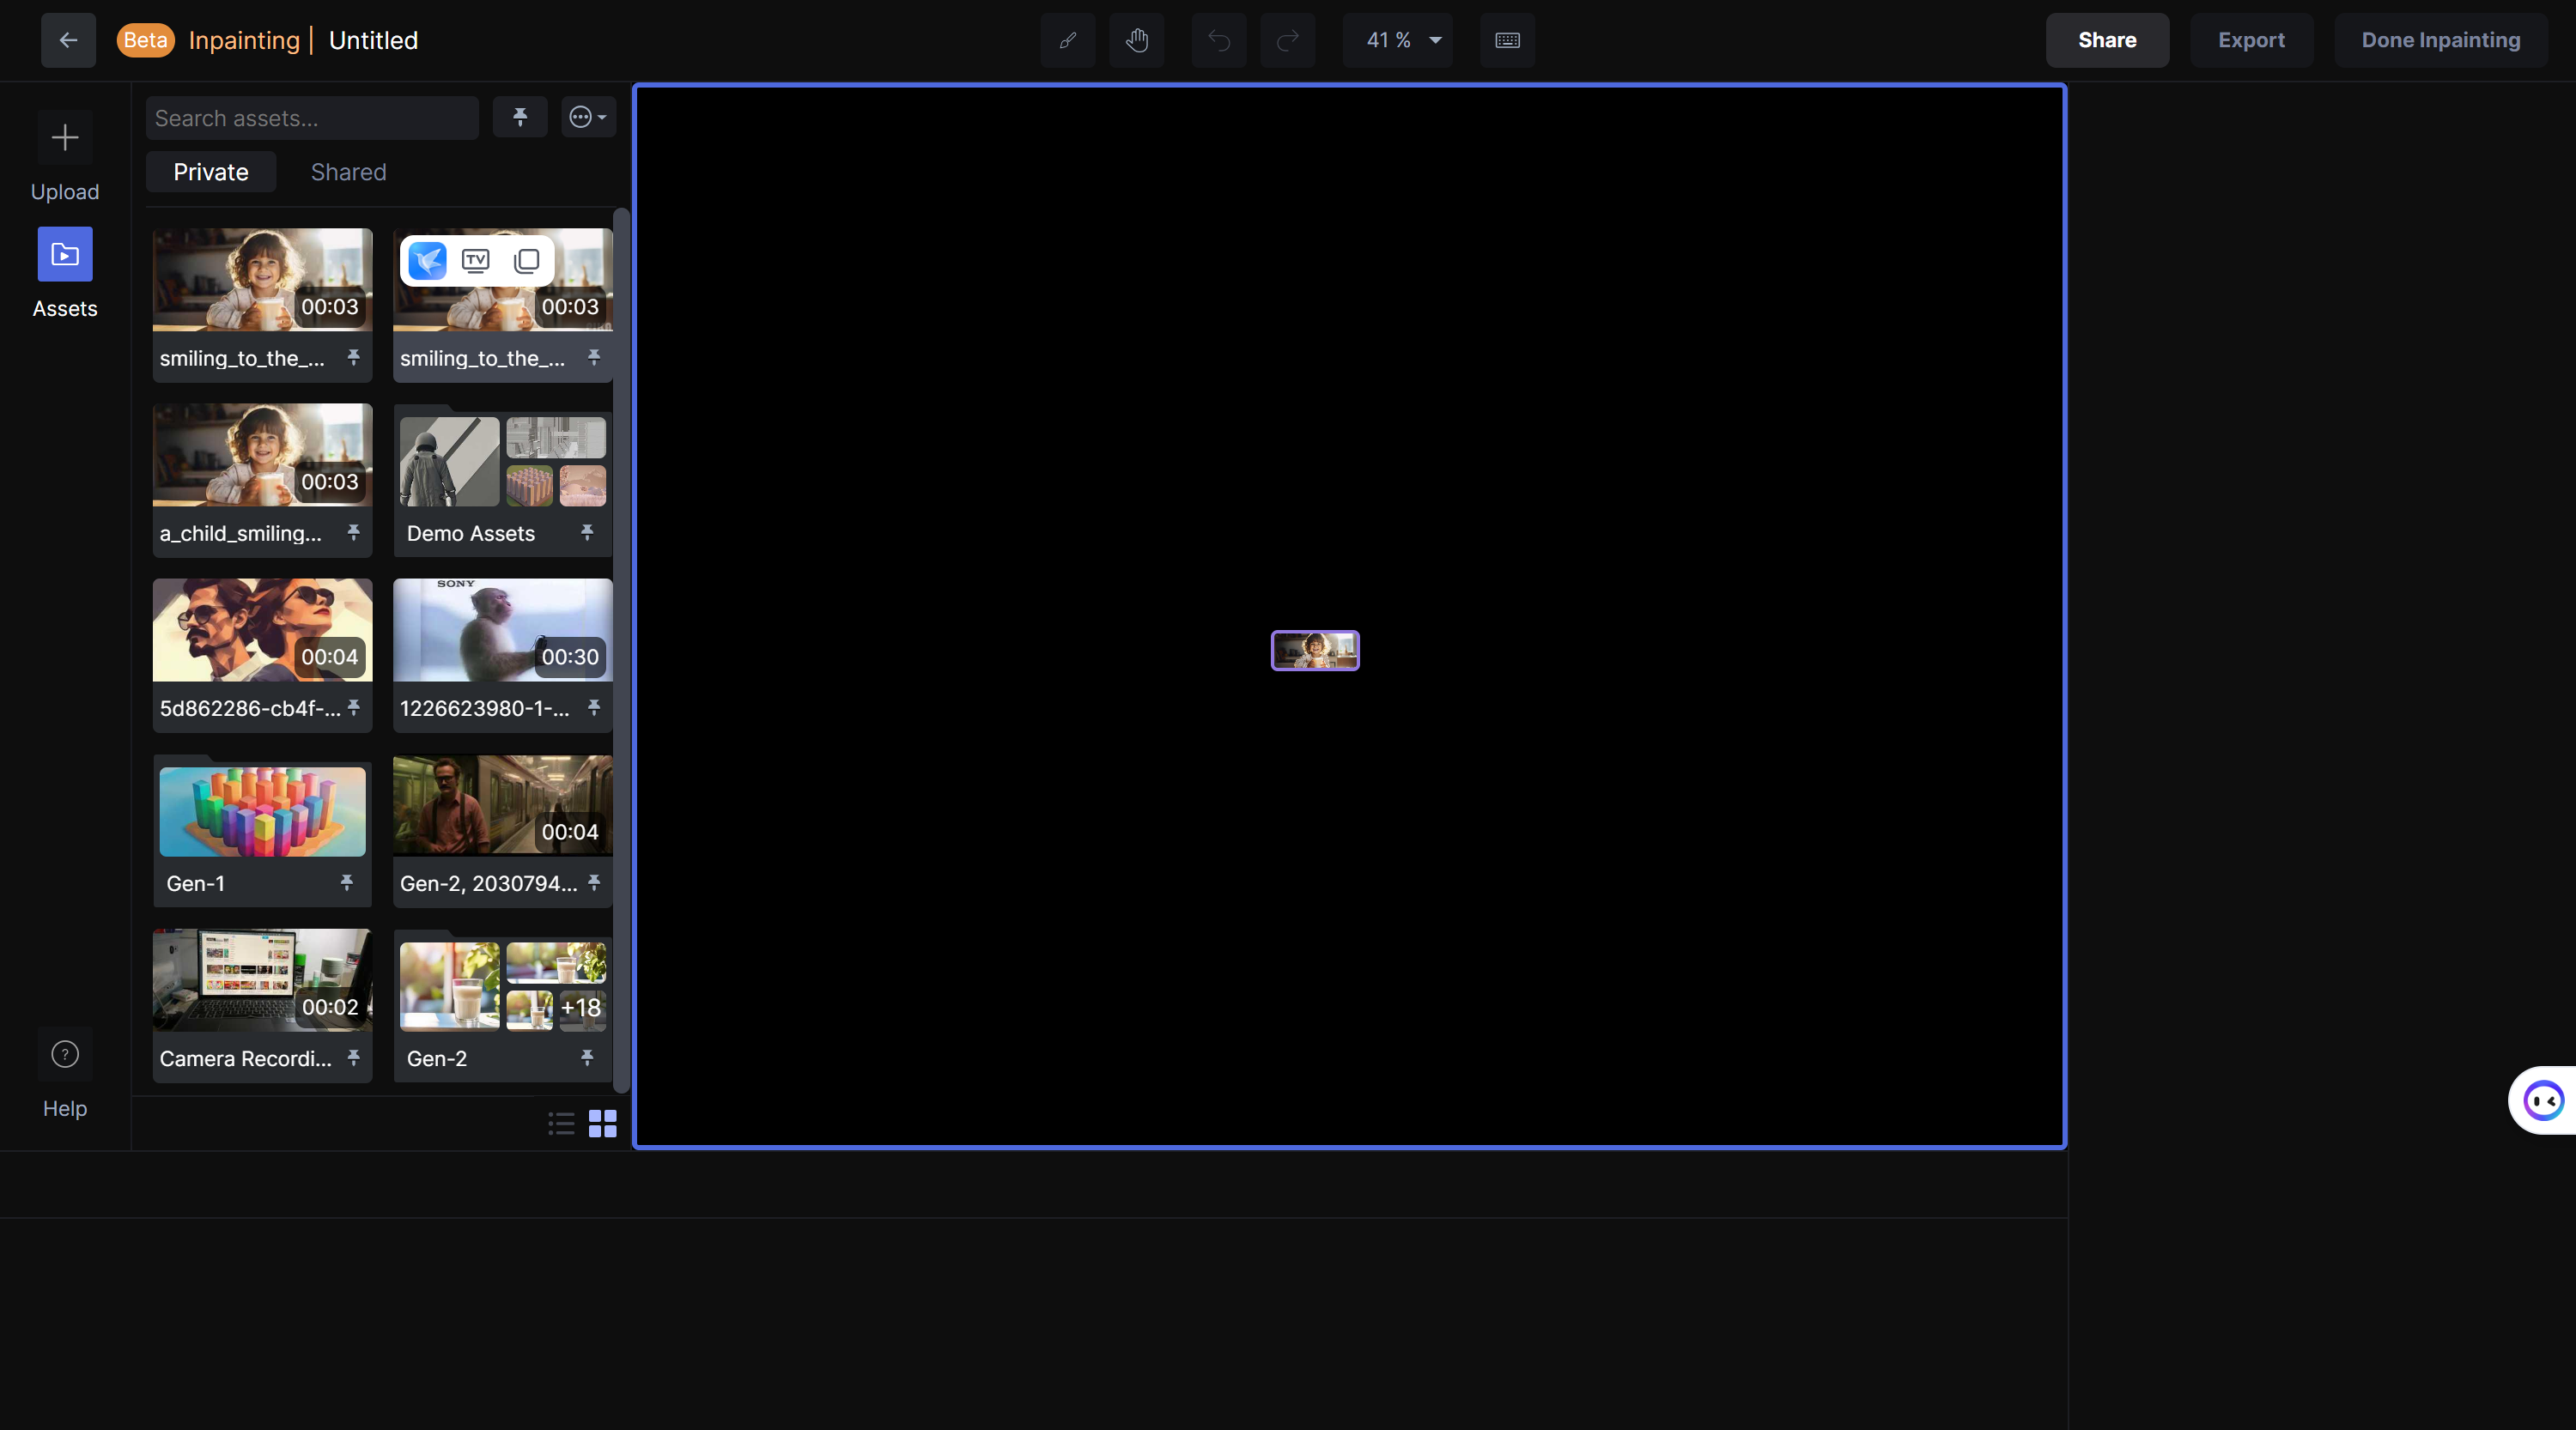
Task: Pin the 1226623980-1 asset
Action: 594,707
